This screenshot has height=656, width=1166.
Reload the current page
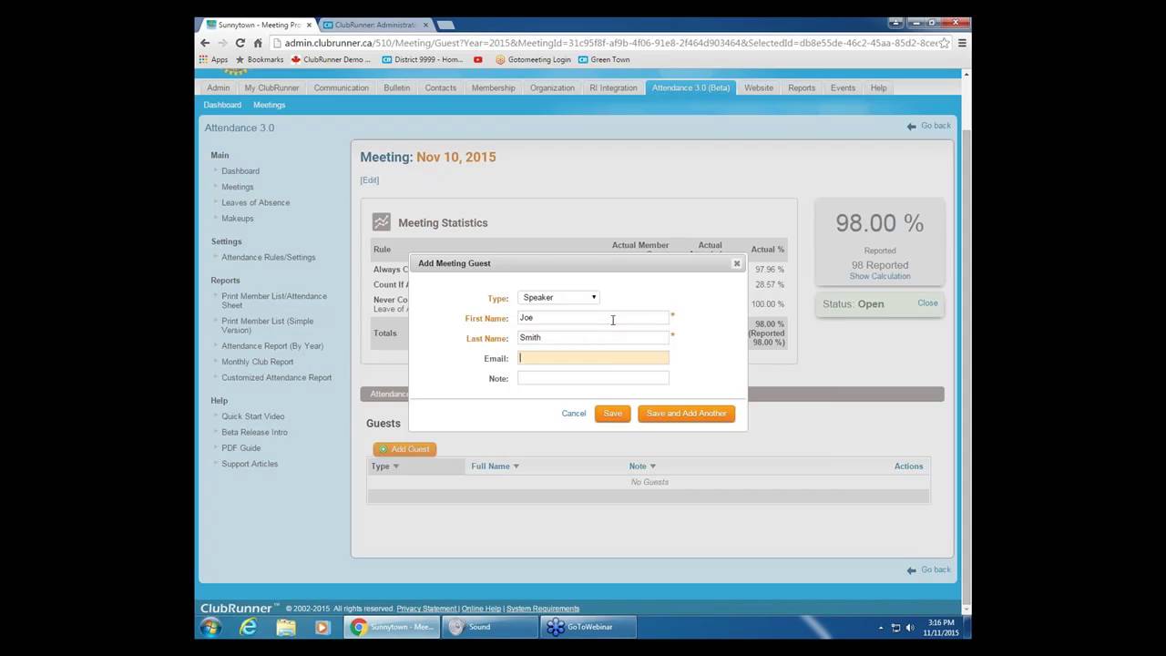pyautogui.click(x=240, y=43)
